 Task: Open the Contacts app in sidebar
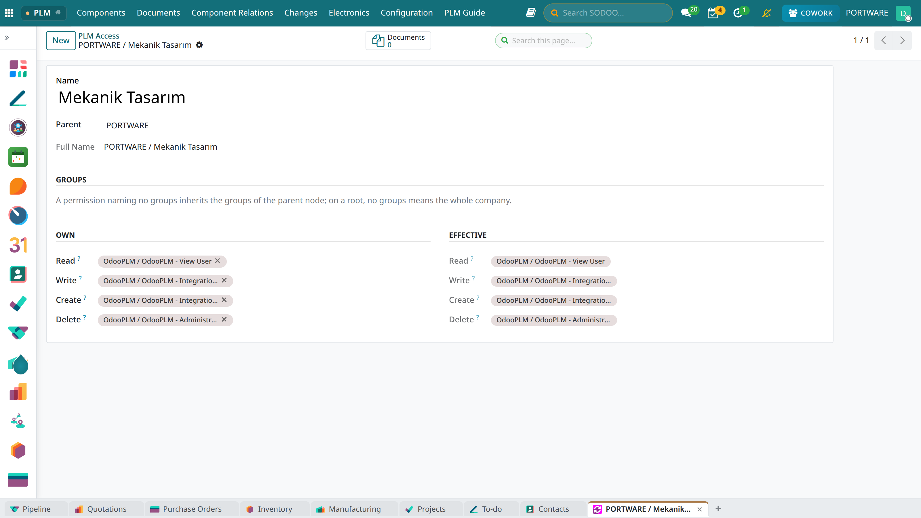coord(18,274)
